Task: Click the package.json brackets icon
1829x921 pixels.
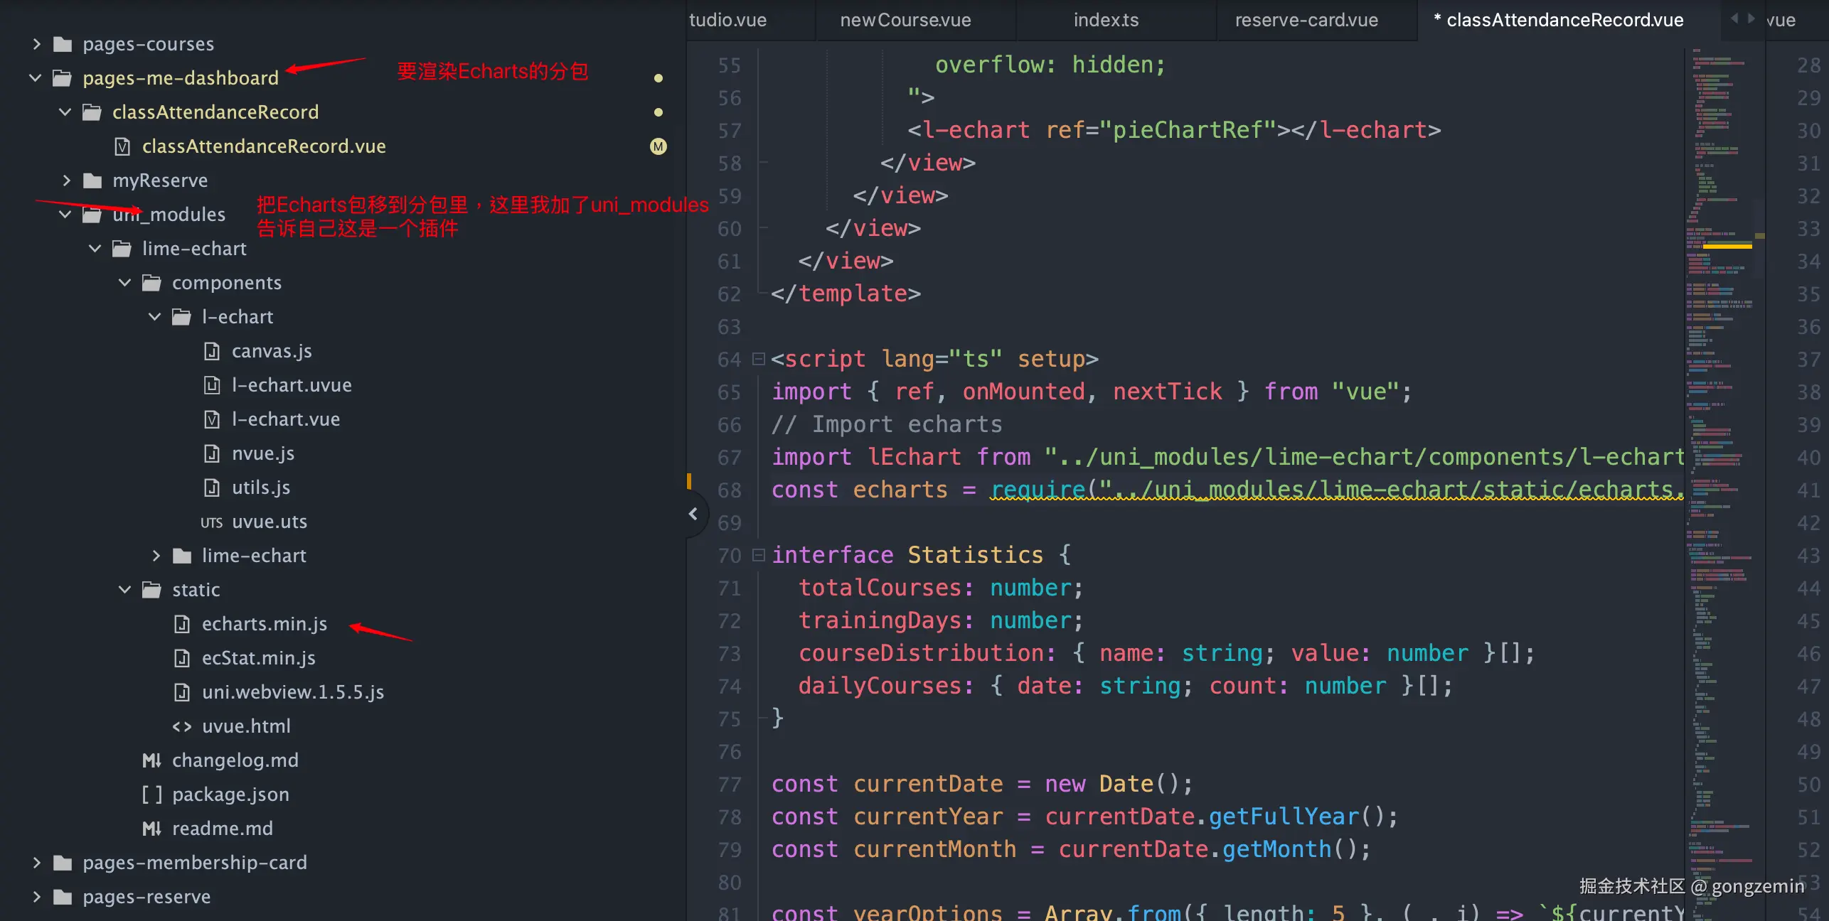Action: coord(151,795)
